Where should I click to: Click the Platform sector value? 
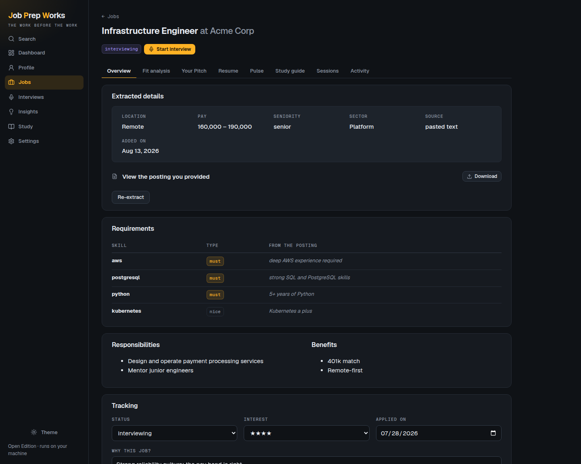(362, 127)
